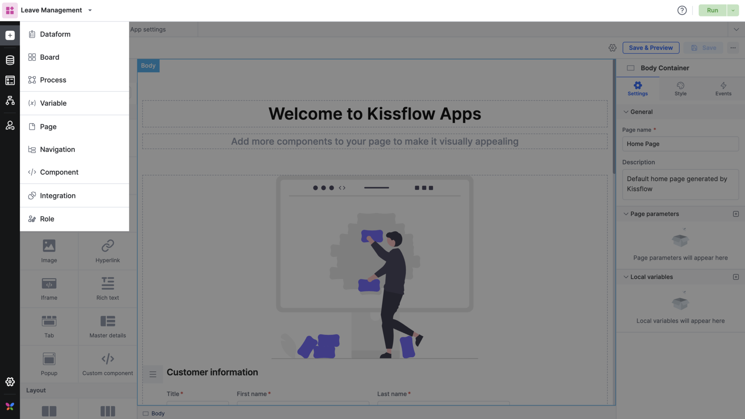Collapse the Local variables section

pyautogui.click(x=626, y=277)
